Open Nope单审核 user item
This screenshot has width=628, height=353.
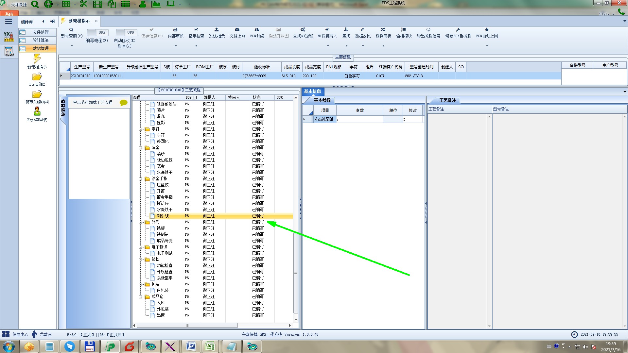pyautogui.click(x=37, y=115)
